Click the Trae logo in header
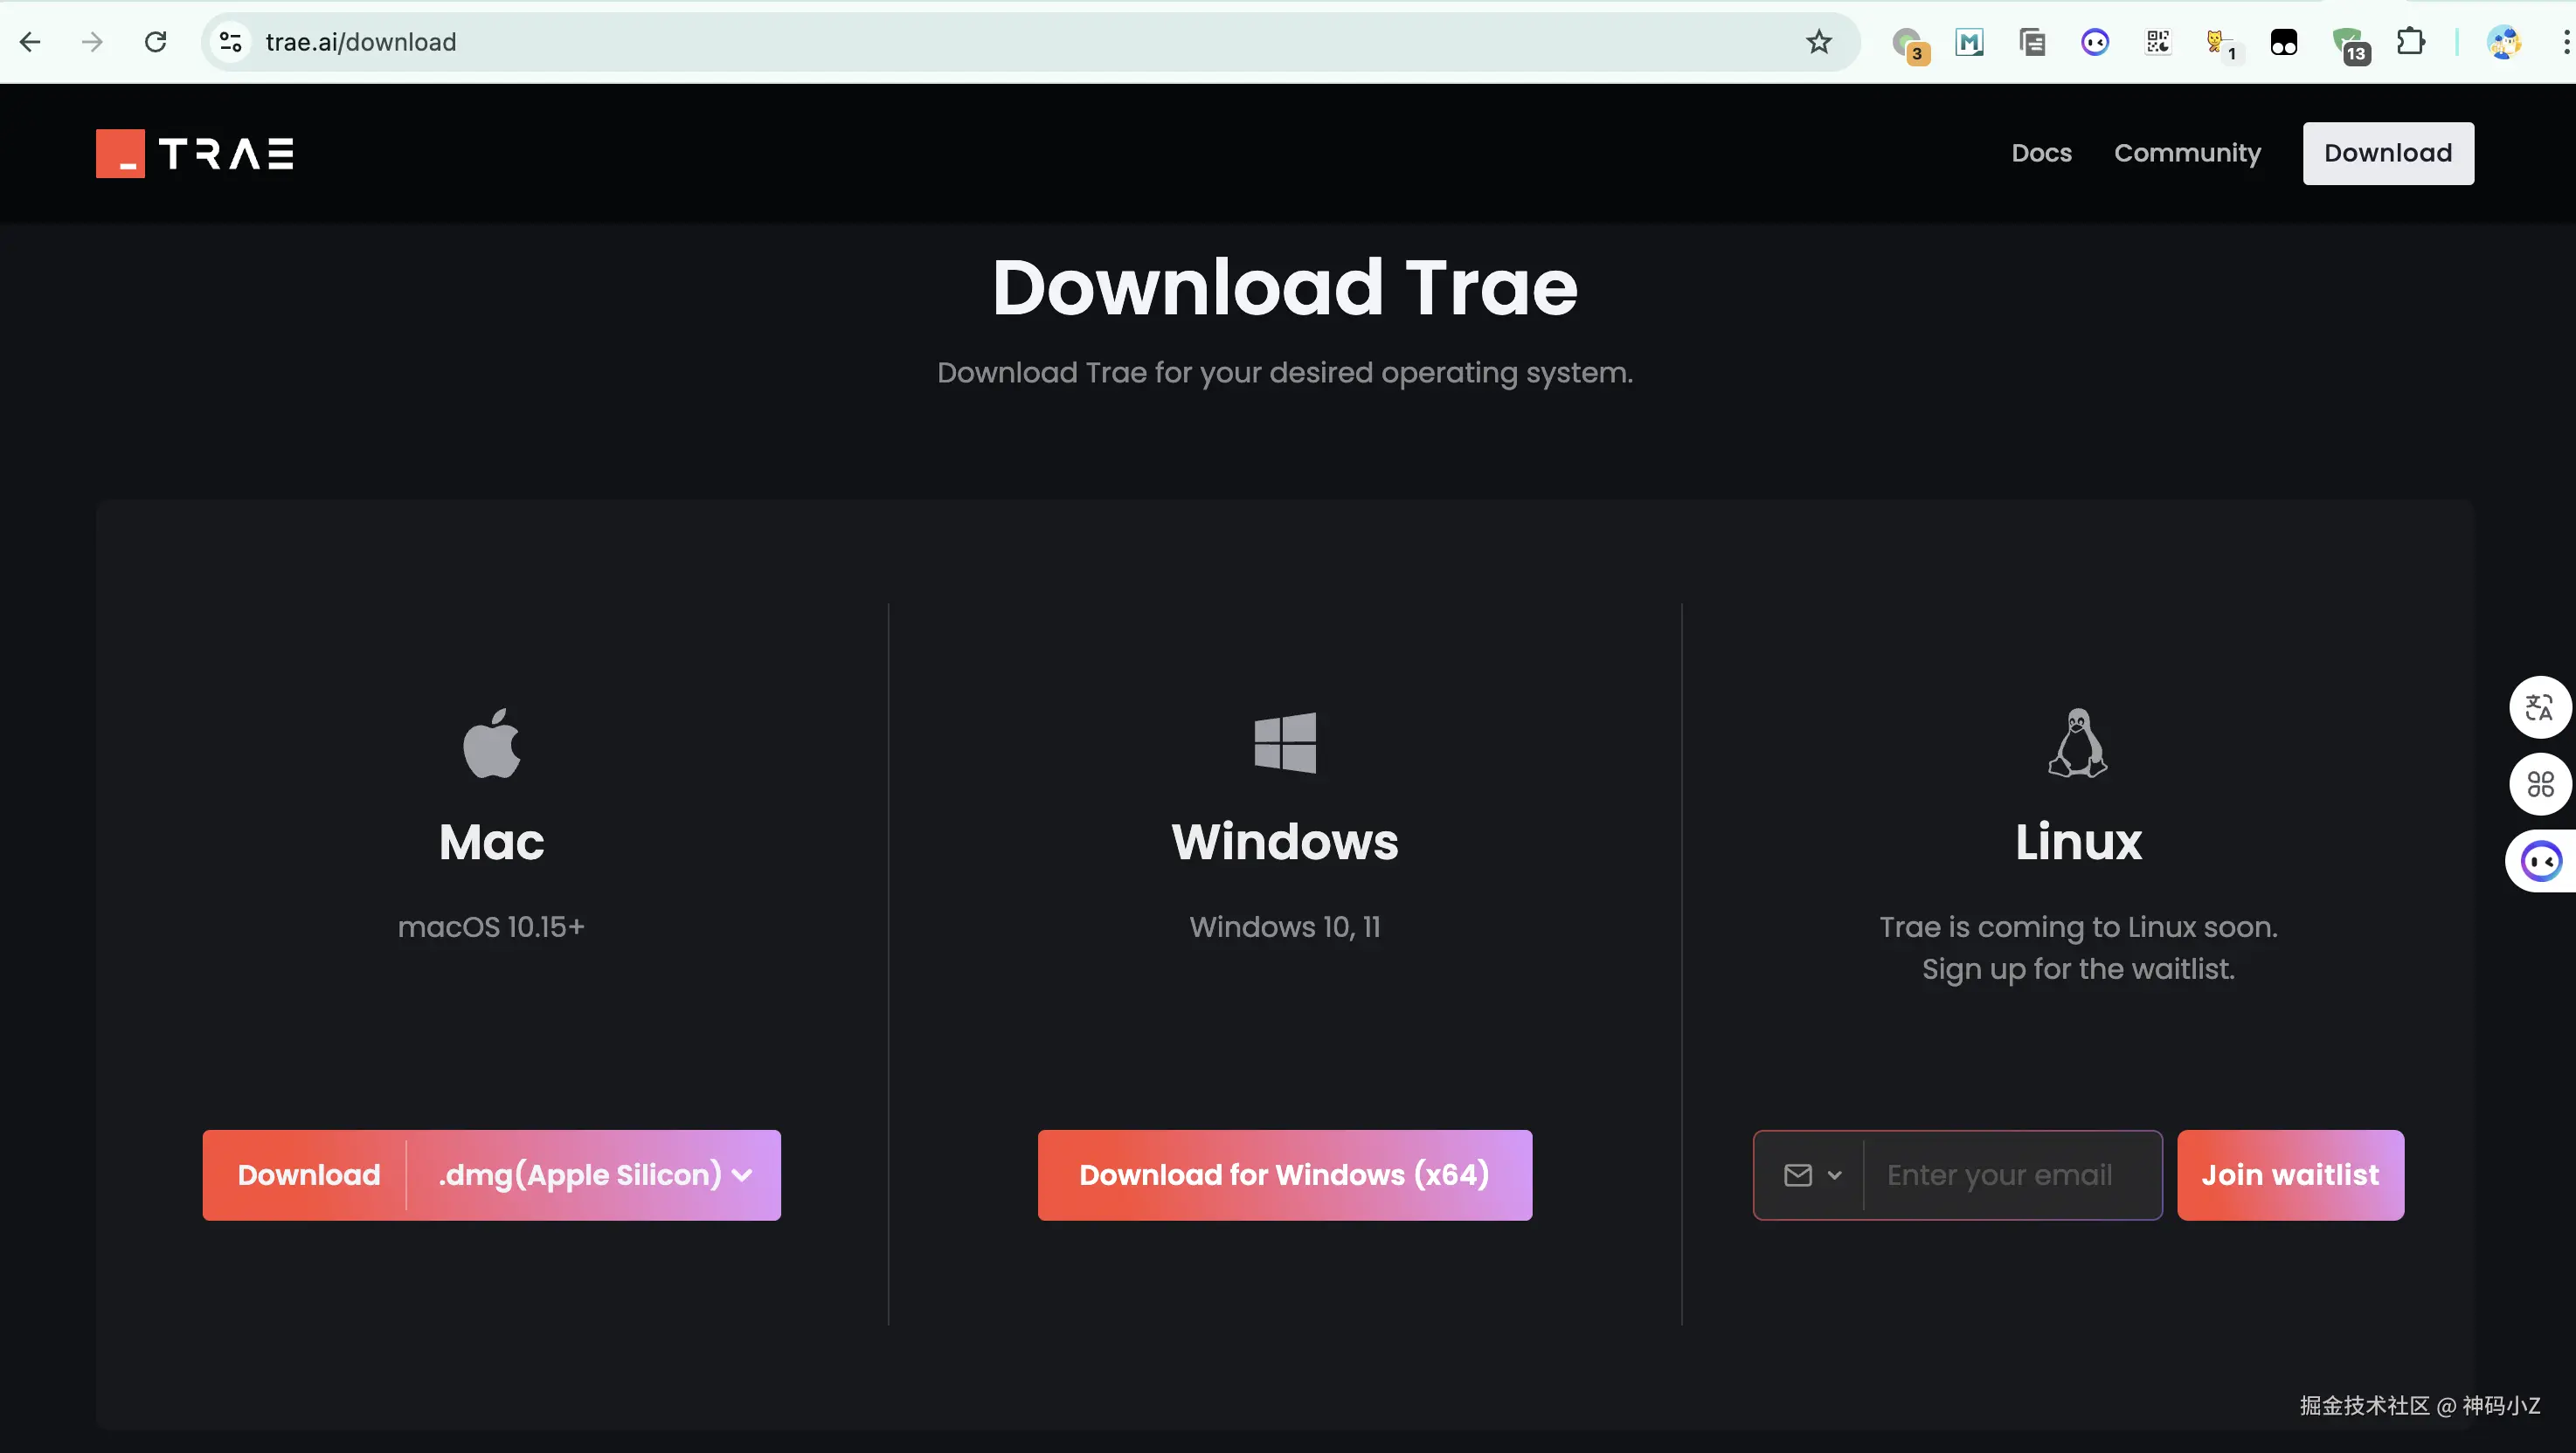The width and height of the screenshot is (2576, 1453). pos(195,153)
